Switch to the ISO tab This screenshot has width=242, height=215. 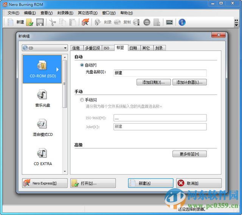108,48
